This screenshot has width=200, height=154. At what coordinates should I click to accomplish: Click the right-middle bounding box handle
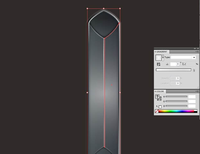120,92
